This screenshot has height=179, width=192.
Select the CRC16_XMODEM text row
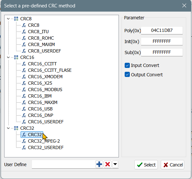point(45,77)
